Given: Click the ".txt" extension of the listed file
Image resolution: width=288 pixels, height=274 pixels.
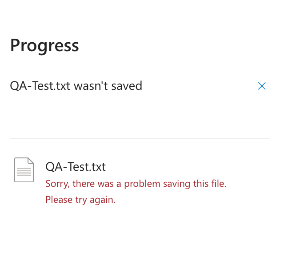Looking at the screenshot, I should pos(97,167).
